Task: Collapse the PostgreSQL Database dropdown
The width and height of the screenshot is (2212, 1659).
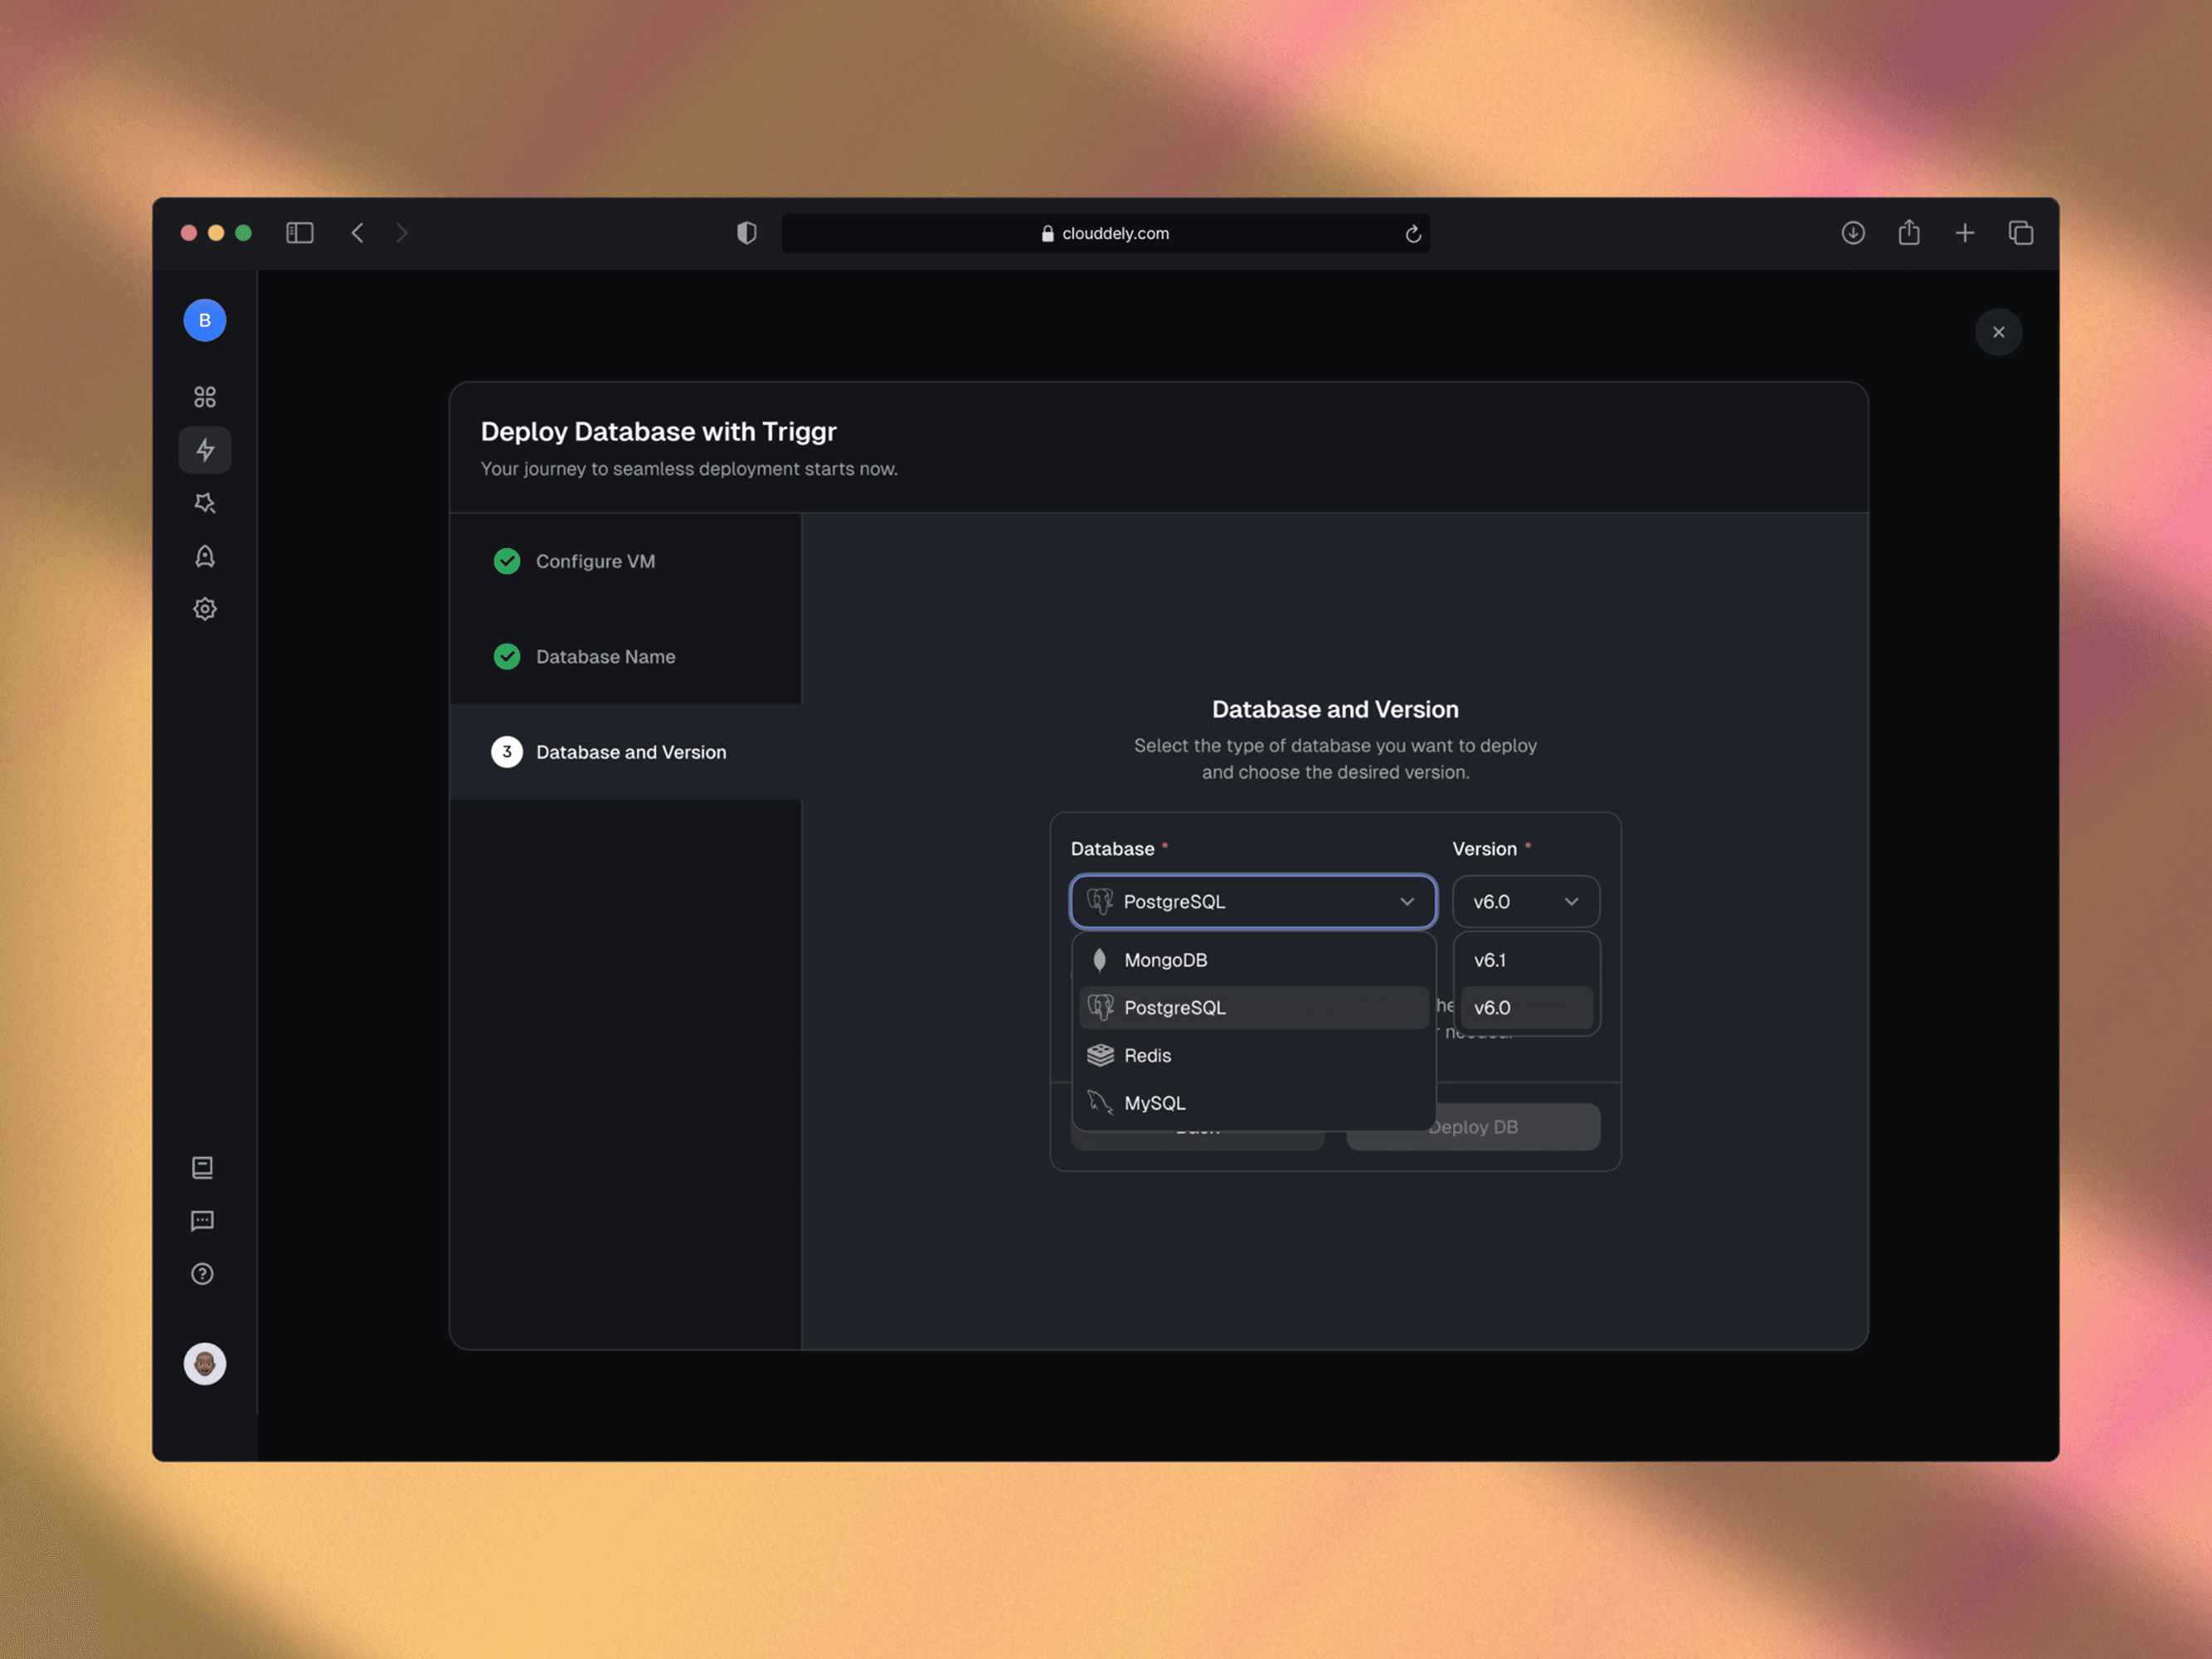Action: pyautogui.click(x=1253, y=902)
